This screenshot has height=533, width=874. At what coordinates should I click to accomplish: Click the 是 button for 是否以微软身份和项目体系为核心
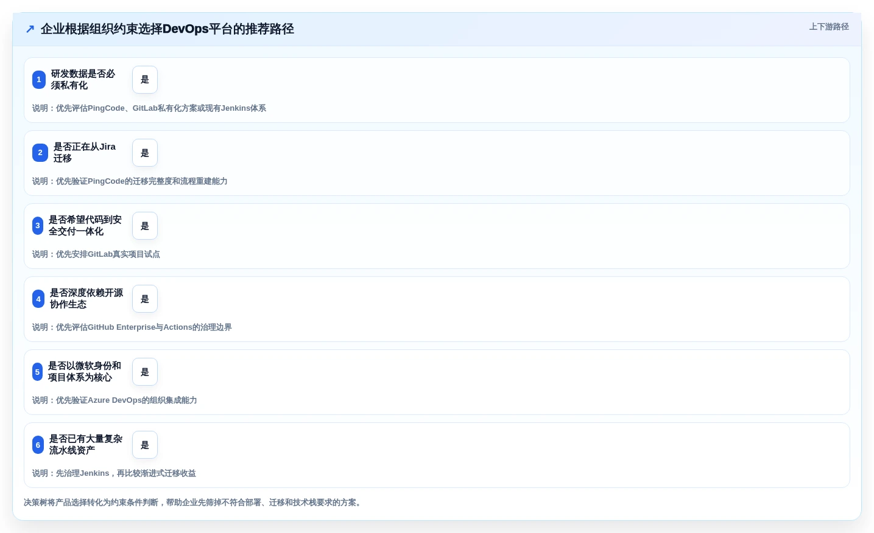tap(145, 372)
